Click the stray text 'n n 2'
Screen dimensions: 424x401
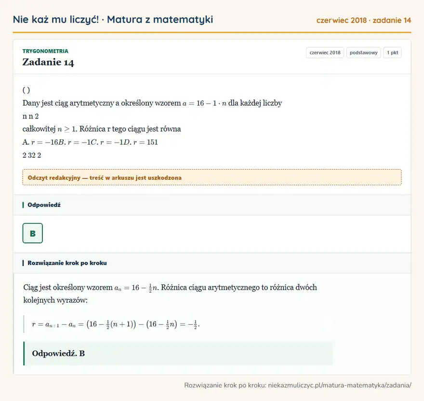coord(30,116)
